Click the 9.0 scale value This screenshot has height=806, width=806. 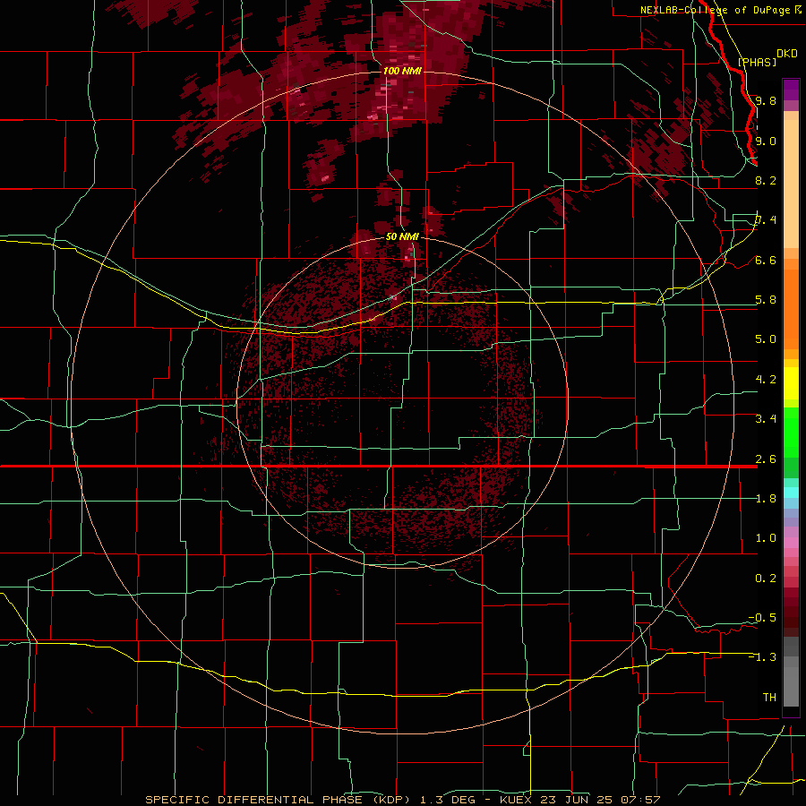tap(766, 141)
